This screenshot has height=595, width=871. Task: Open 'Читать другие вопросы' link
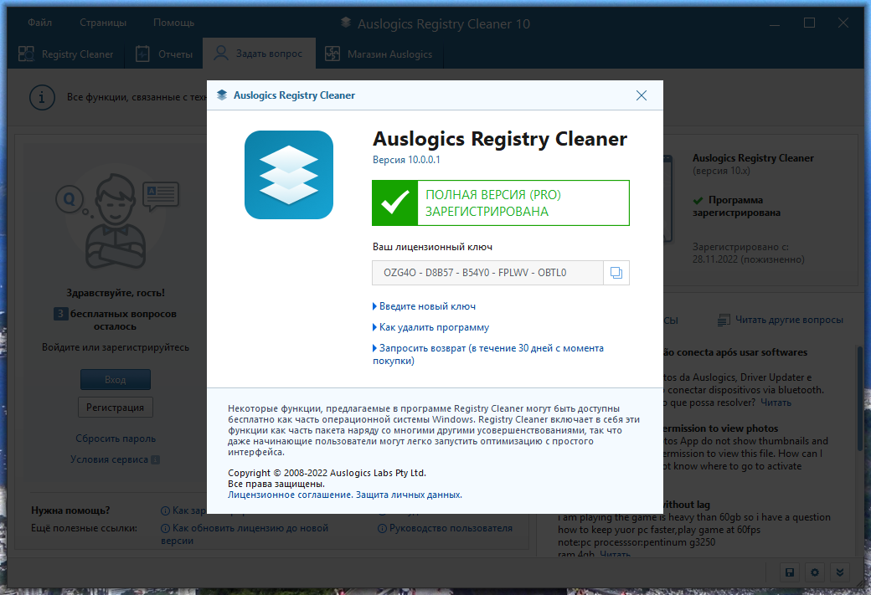[789, 320]
